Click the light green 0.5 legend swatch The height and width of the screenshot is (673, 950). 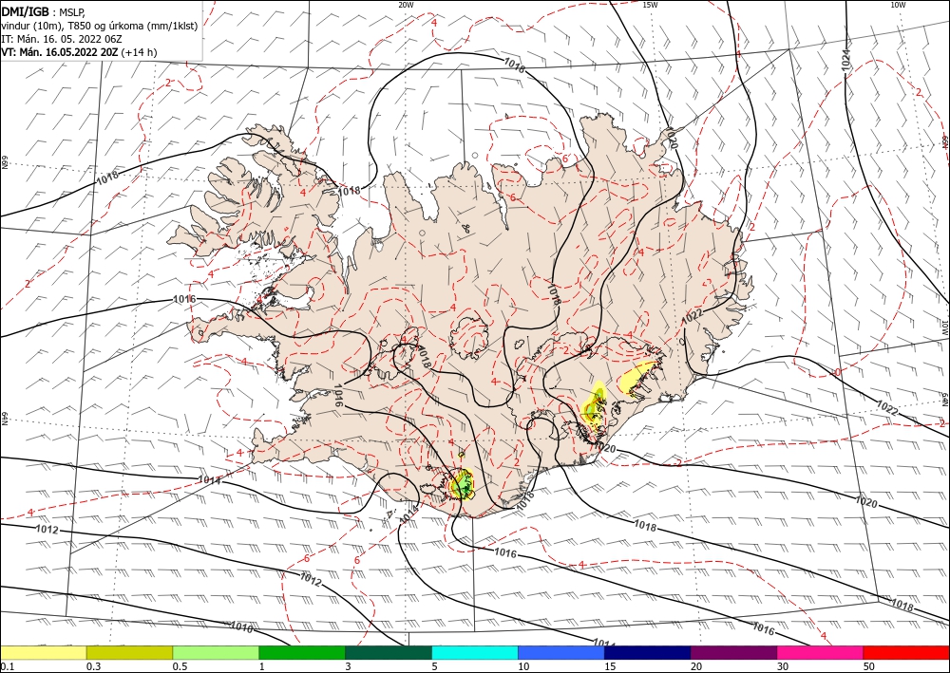[216, 652]
